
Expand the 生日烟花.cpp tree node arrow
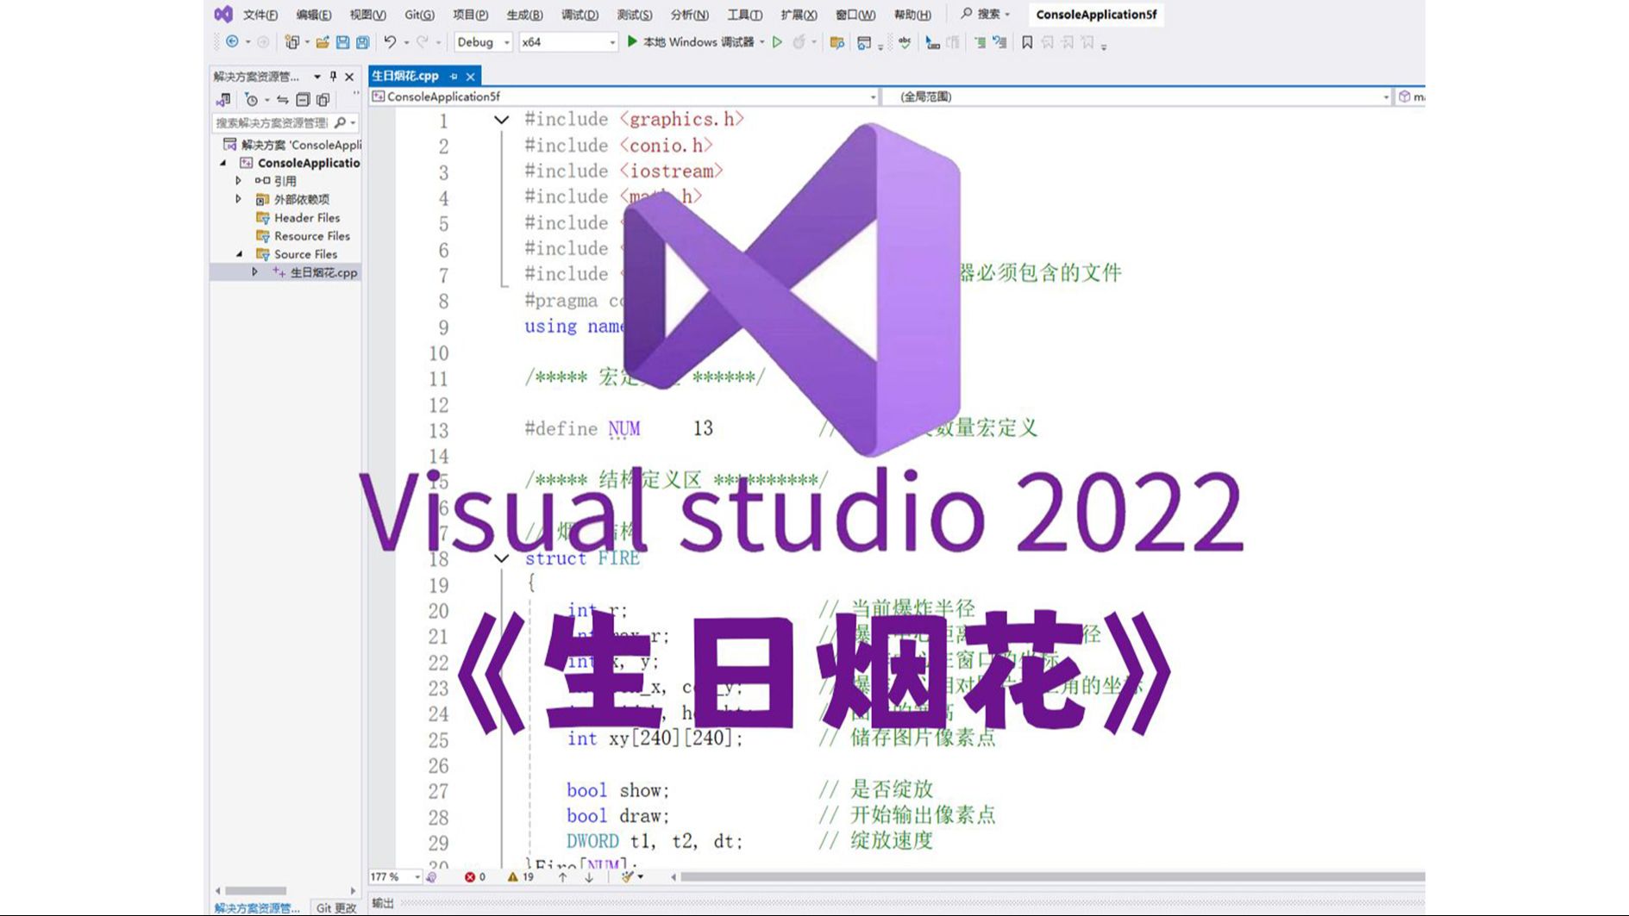click(x=254, y=272)
